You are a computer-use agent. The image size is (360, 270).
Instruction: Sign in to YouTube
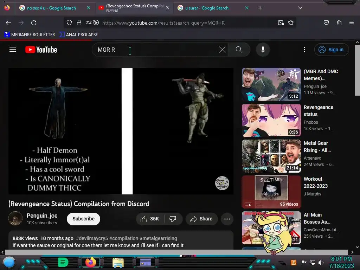[332, 50]
